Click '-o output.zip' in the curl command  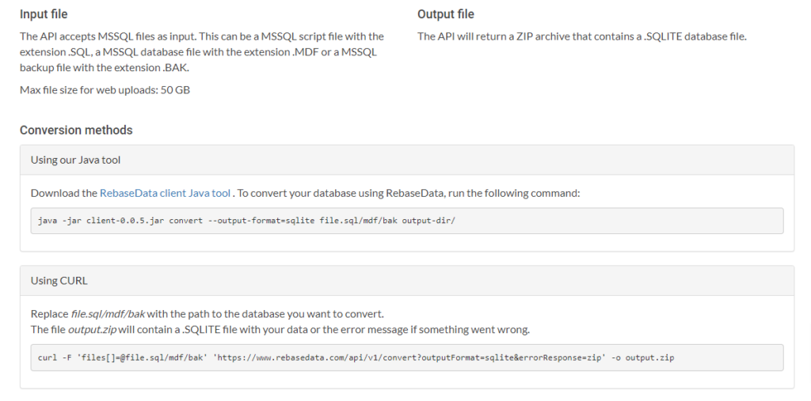[643, 357]
